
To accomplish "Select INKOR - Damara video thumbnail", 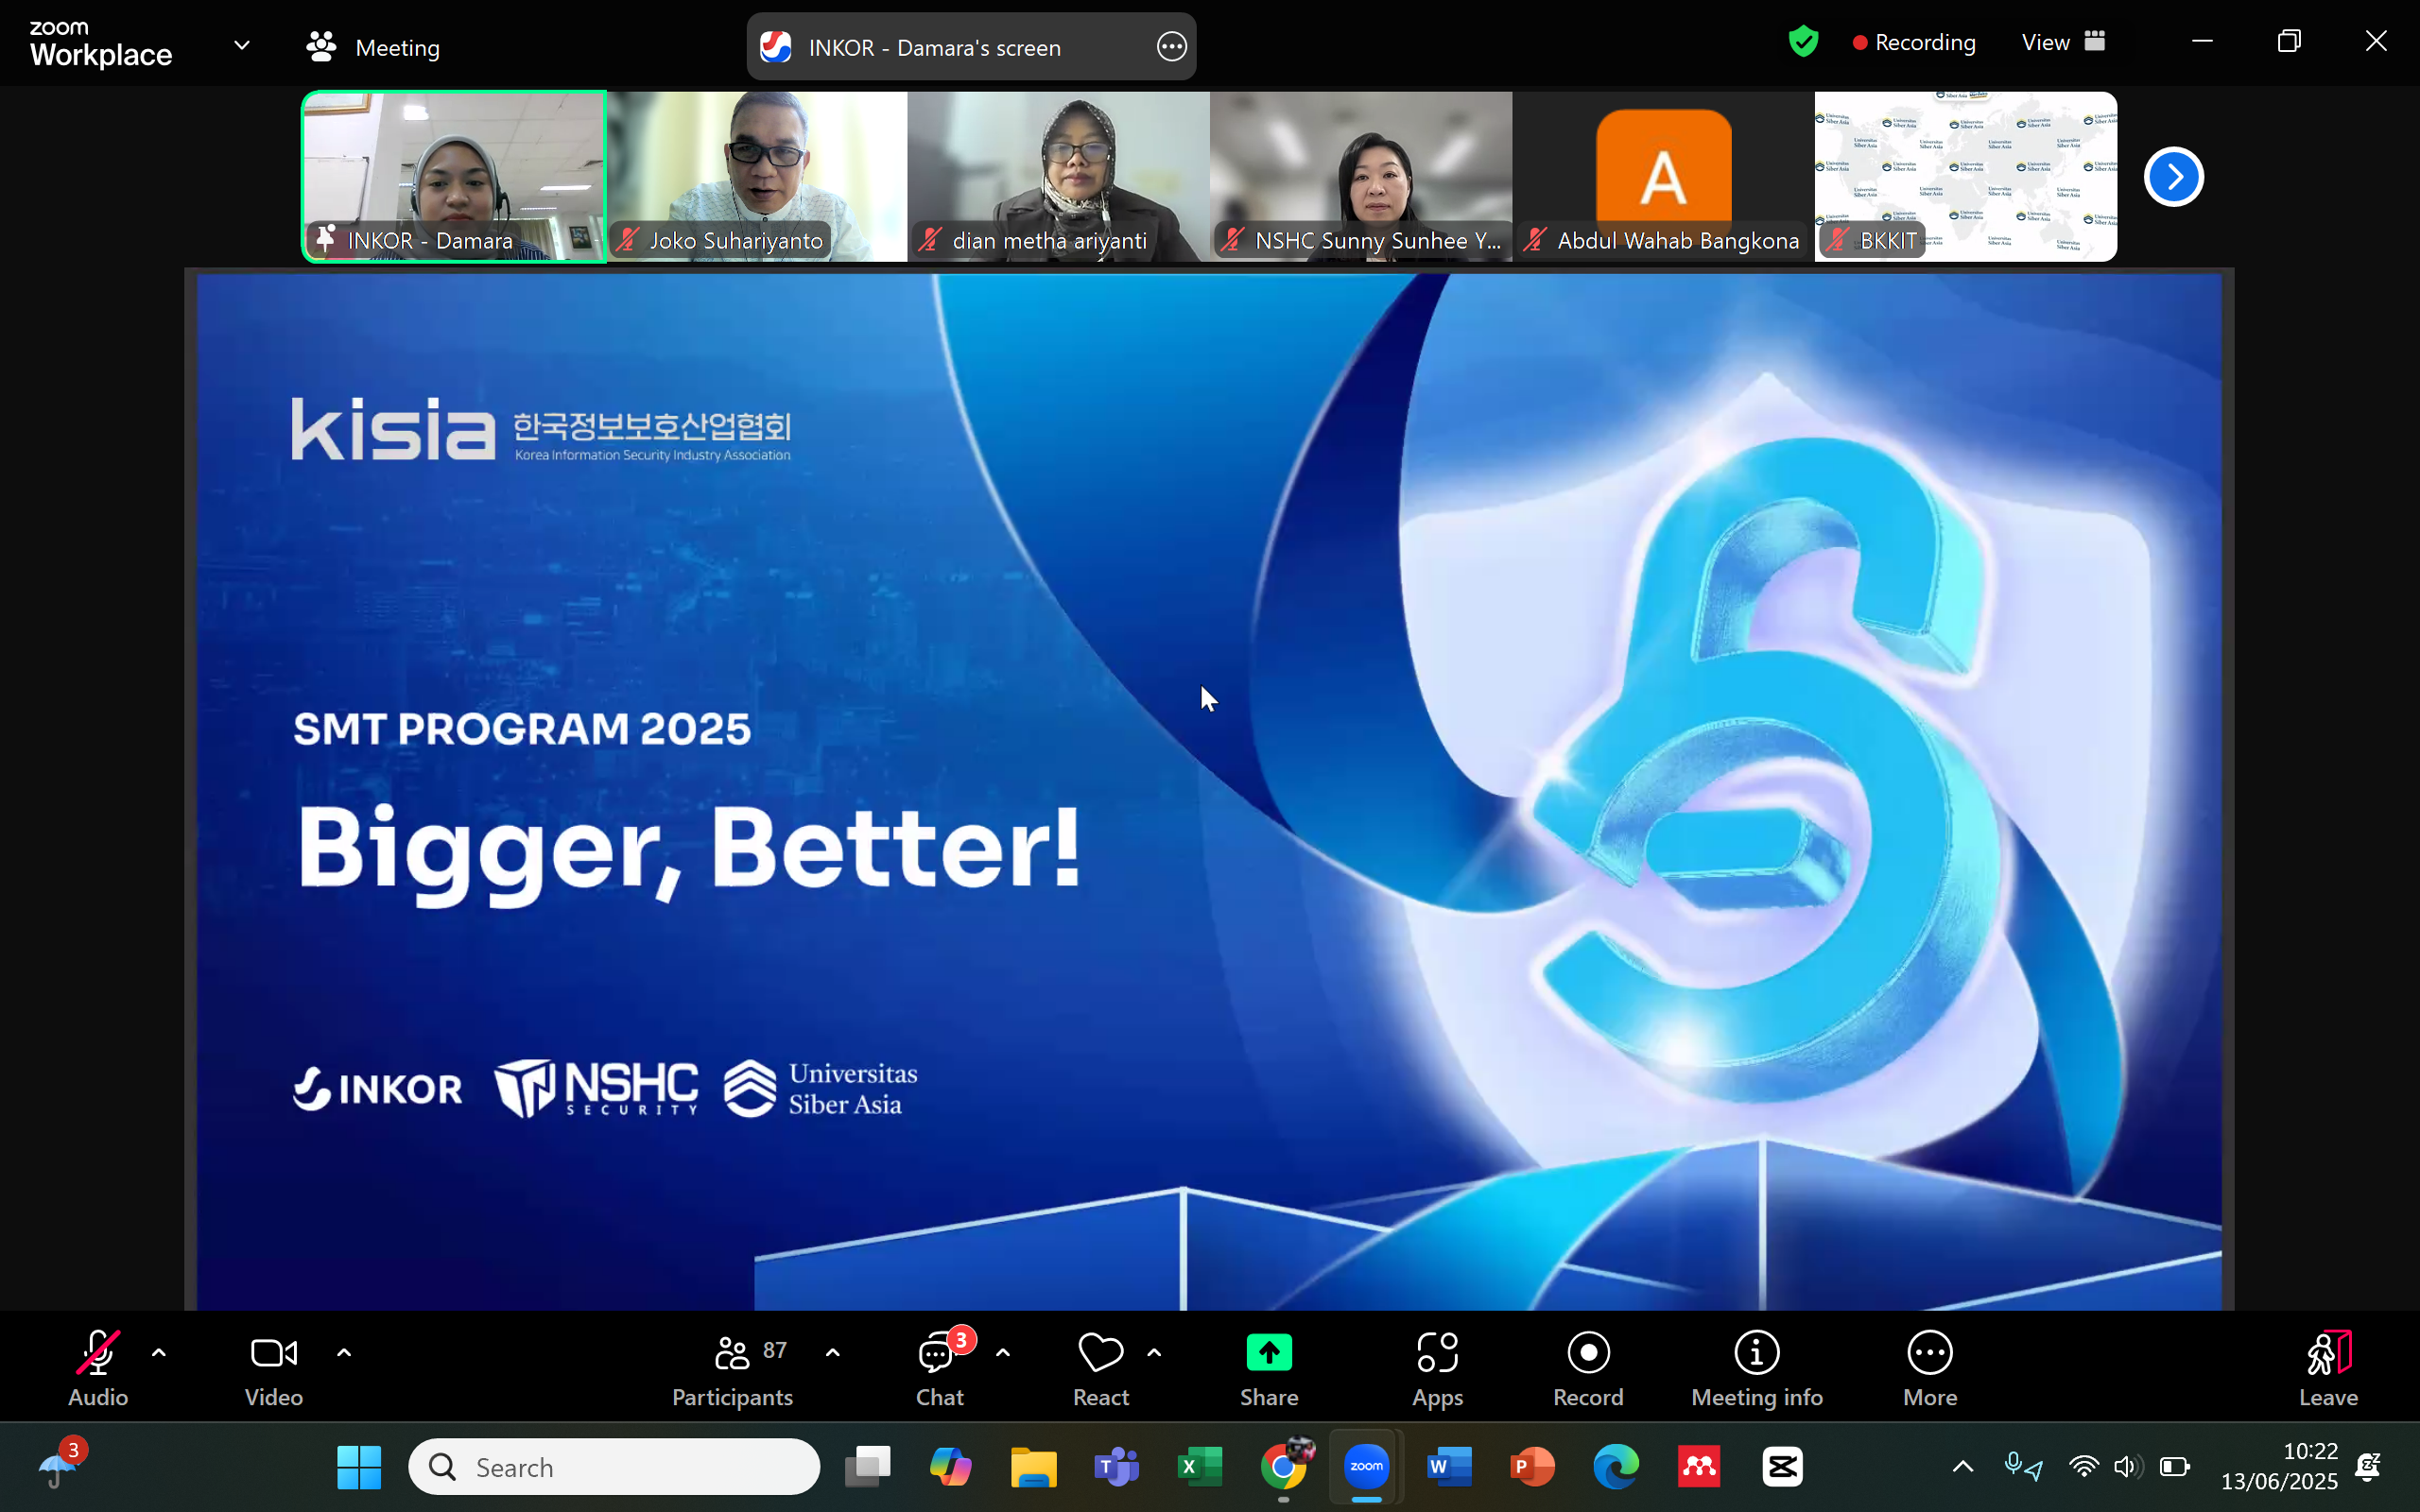I will pos(454,177).
